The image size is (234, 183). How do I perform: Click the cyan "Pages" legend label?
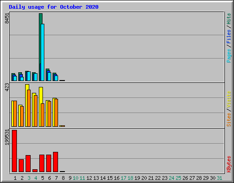point(229,56)
